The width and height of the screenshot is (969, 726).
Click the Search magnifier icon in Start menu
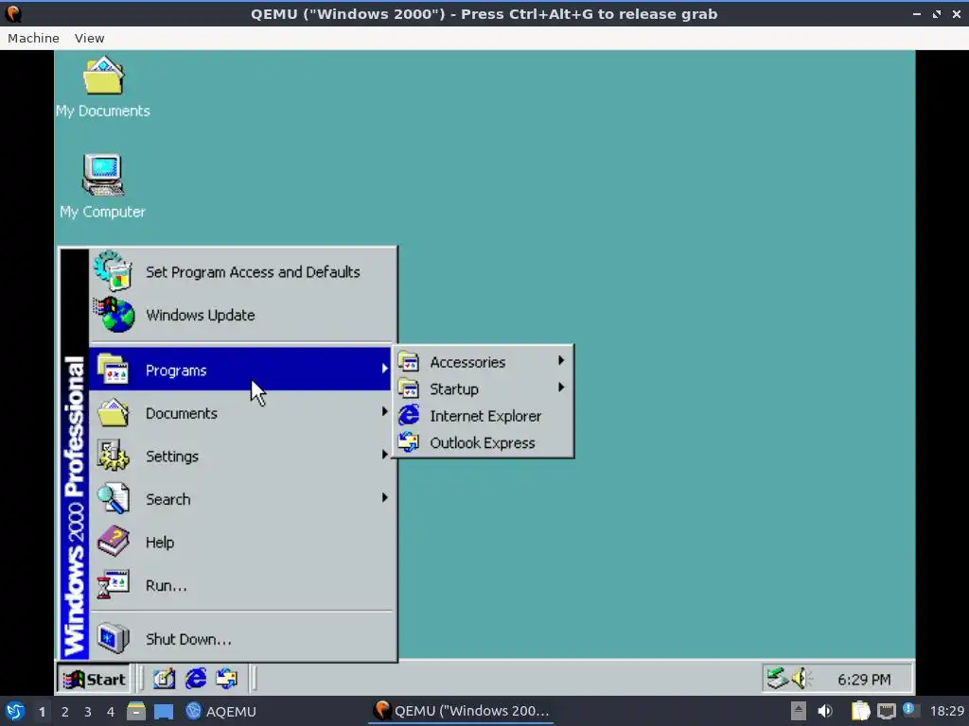(x=114, y=498)
